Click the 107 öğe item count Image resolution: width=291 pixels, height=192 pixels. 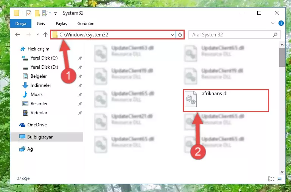tap(22, 178)
